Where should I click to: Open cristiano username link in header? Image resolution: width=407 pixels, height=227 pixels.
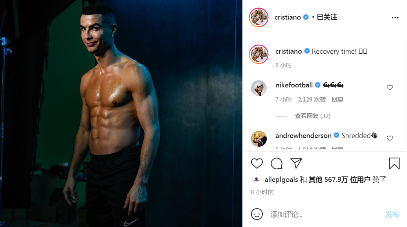pos(288,17)
